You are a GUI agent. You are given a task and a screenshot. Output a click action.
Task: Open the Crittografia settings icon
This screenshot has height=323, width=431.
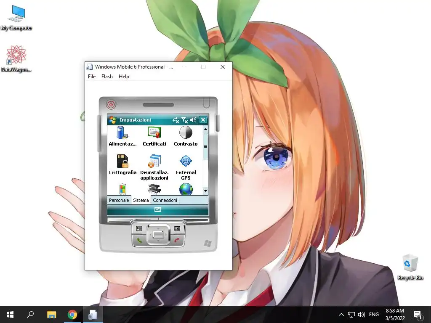coord(122,164)
